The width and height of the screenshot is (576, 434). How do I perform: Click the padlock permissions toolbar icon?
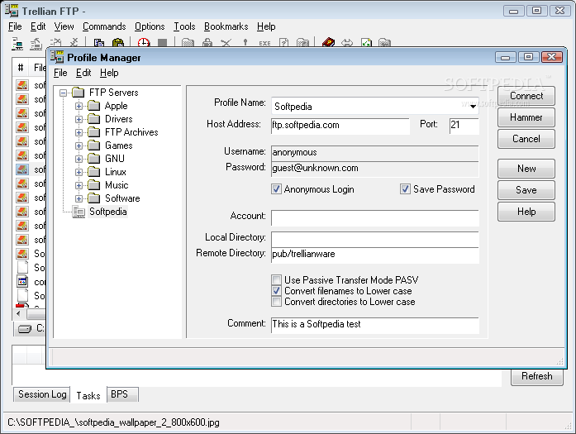pos(207,43)
